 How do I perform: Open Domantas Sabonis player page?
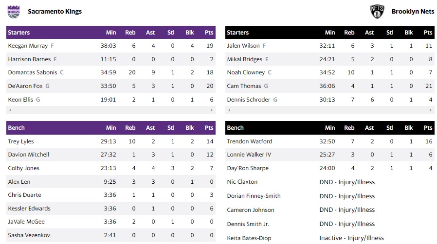click(x=33, y=72)
